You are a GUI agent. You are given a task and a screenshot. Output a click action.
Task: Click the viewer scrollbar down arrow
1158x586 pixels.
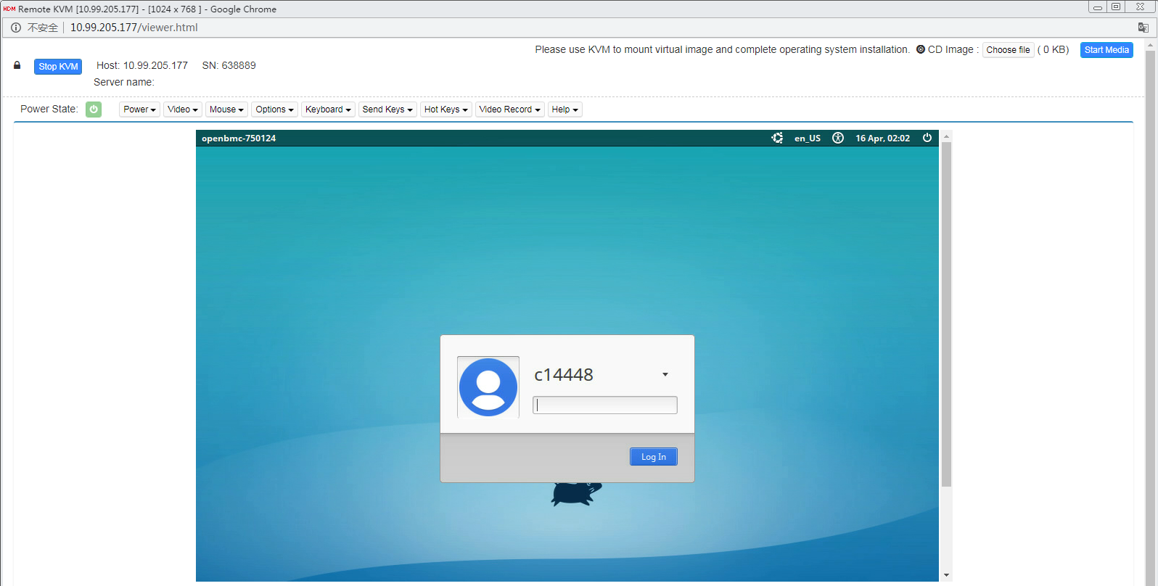coord(946,576)
